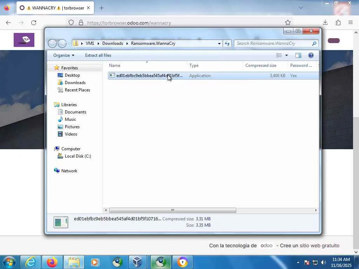Sort by Name column header
This screenshot has width=359, height=269.
147,65
